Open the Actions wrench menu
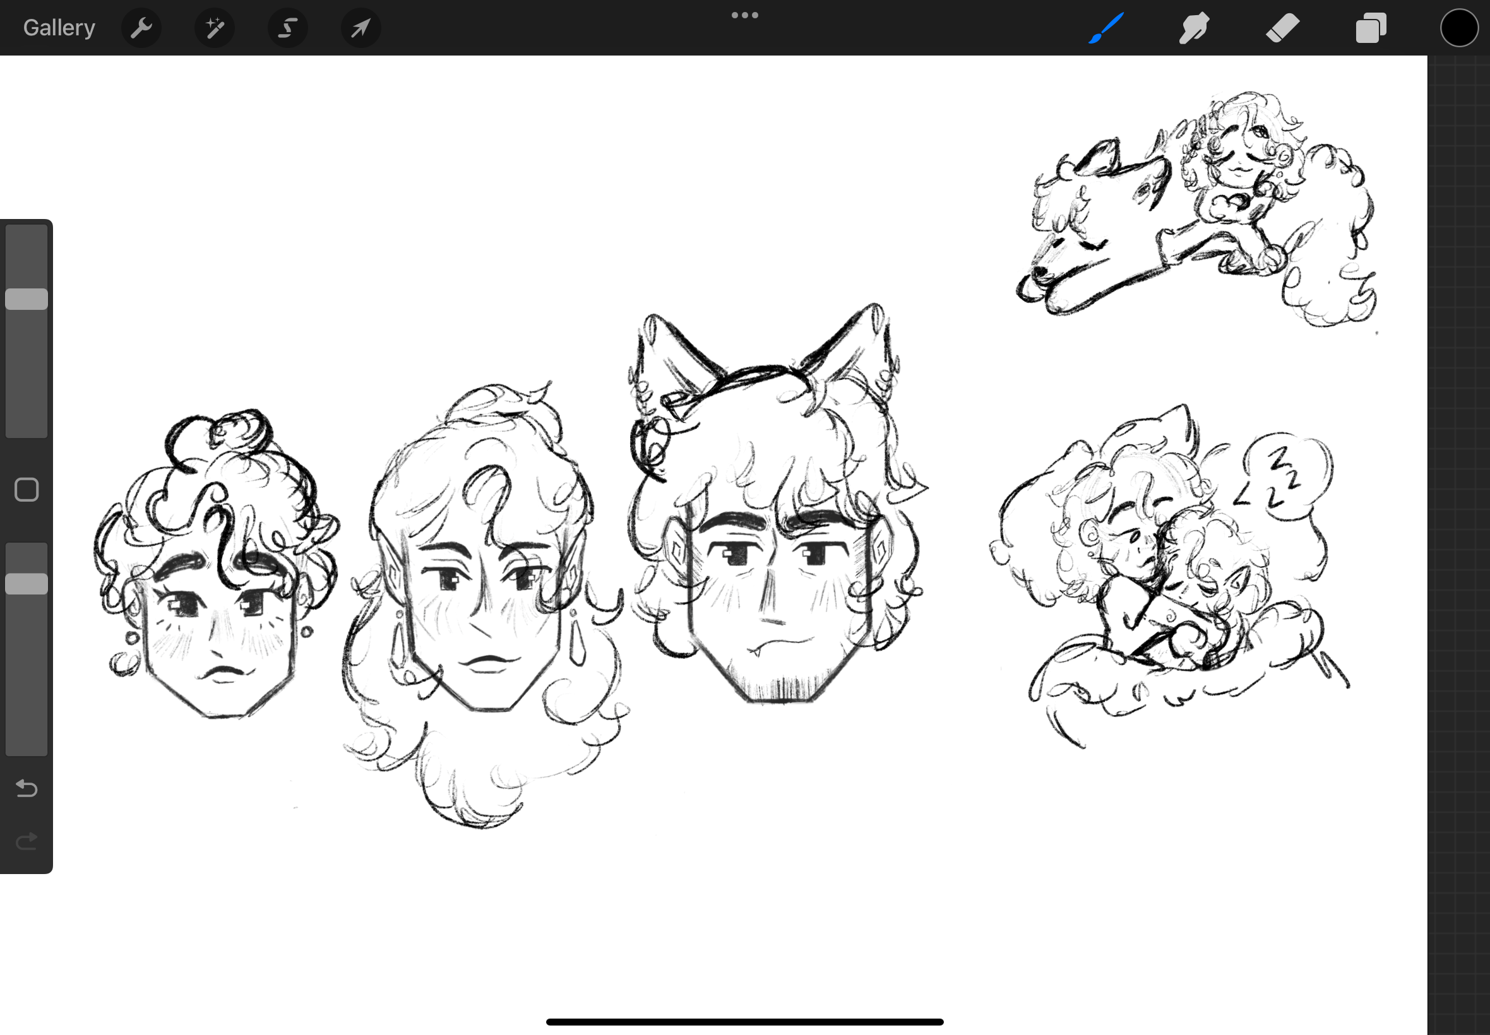The height and width of the screenshot is (1035, 1490). pyautogui.click(x=141, y=28)
